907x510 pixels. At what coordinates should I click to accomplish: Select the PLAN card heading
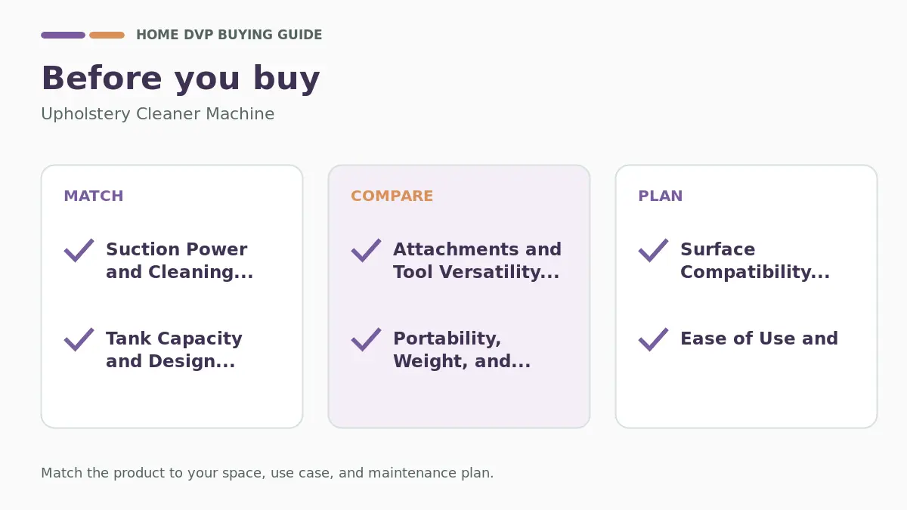point(661,196)
